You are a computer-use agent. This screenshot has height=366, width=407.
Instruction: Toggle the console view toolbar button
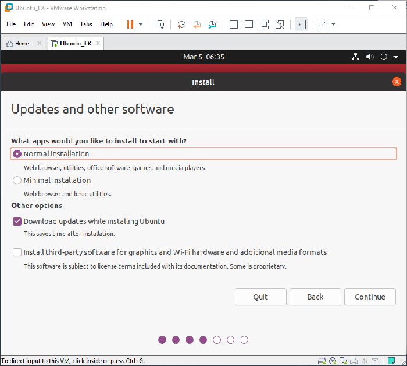click(301, 24)
